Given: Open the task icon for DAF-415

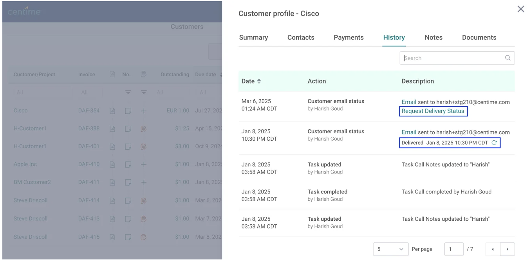Looking at the screenshot, I should (x=144, y=237).
